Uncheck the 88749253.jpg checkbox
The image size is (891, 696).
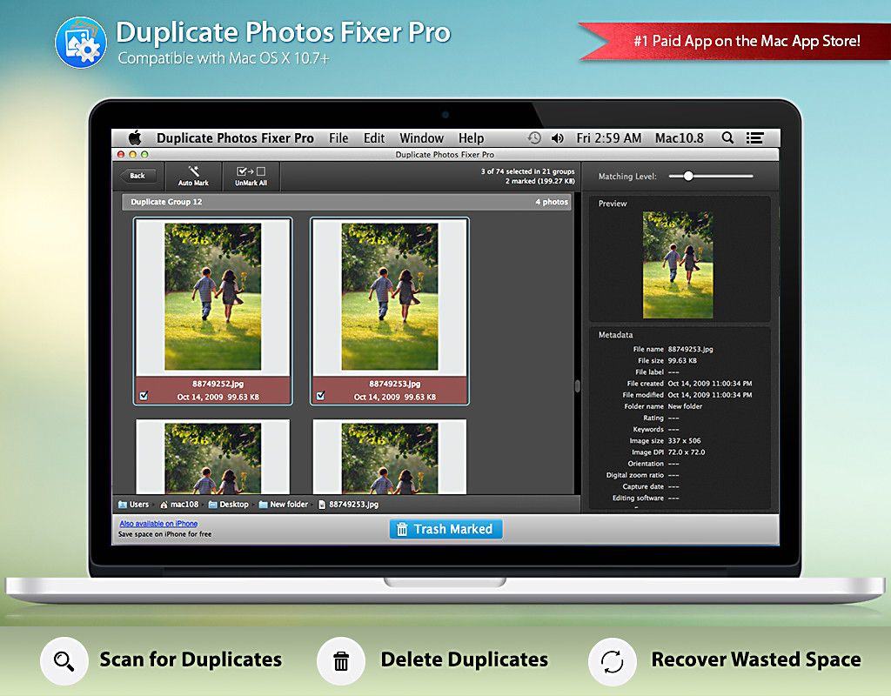pos(320,396)
